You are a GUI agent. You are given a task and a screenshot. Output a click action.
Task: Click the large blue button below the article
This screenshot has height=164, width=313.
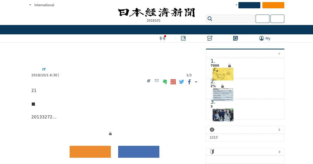coord(139,152)
